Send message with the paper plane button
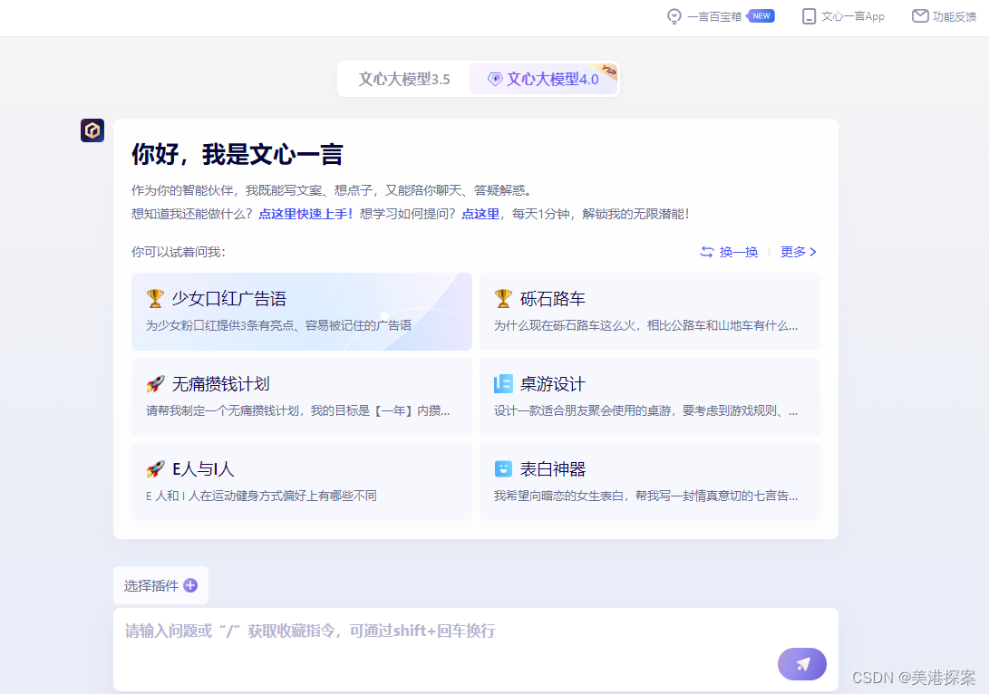The width and height of the screenshot is (989, 694). (802, 664)
